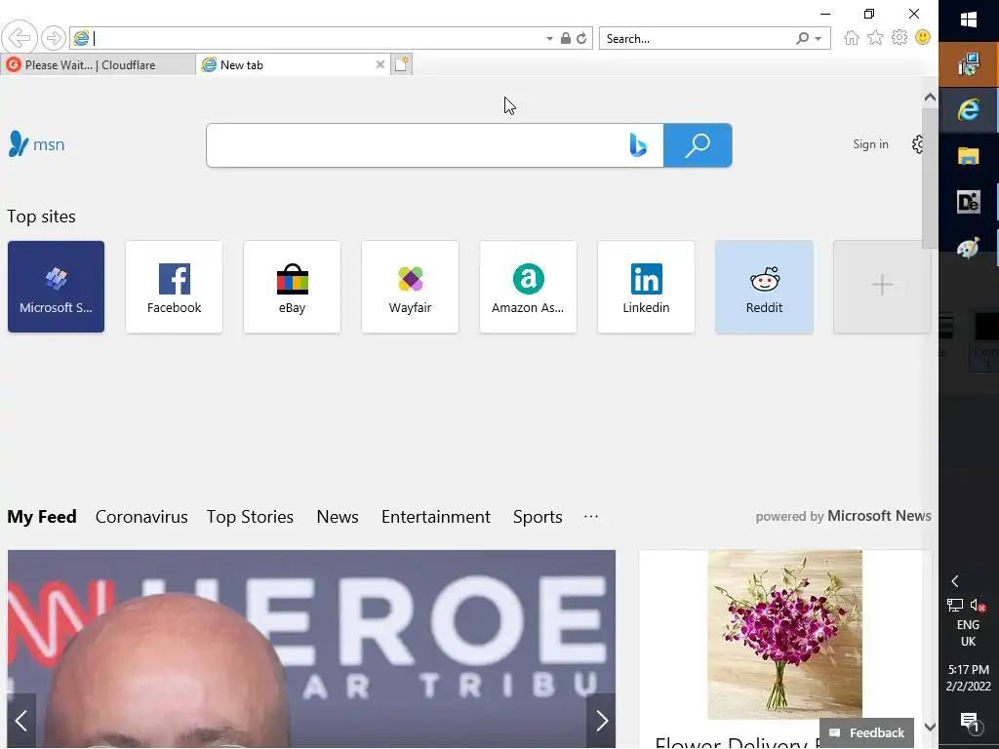Screen dimensions: 999x749
Task: Open Internet Explorer taskbar icon
Action: click(969, 110)
